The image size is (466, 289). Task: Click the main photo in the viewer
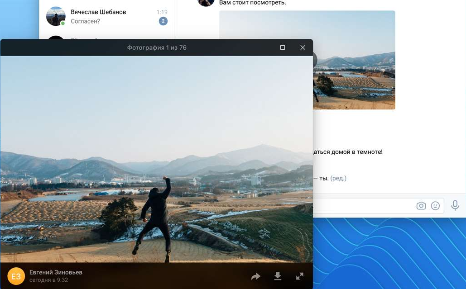point(156,159)
